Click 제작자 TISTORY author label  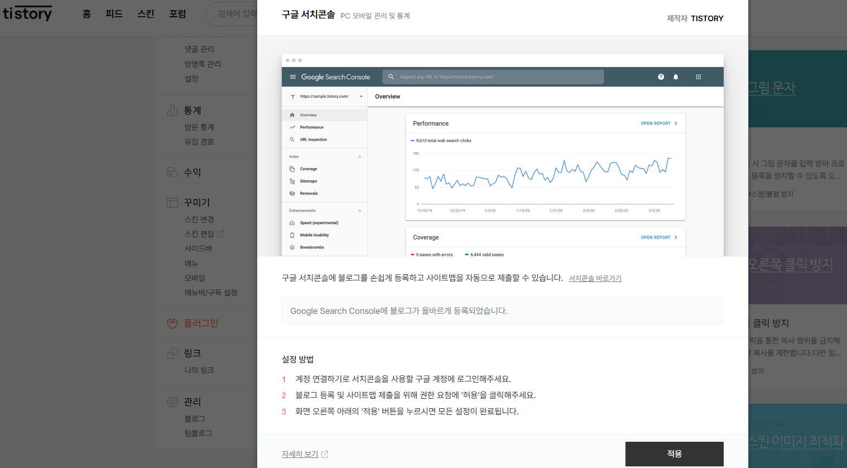point(695,18)
